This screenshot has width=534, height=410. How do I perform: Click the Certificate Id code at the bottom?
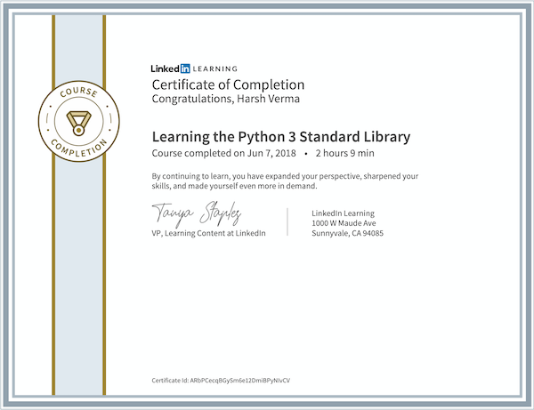pos(221,380)
